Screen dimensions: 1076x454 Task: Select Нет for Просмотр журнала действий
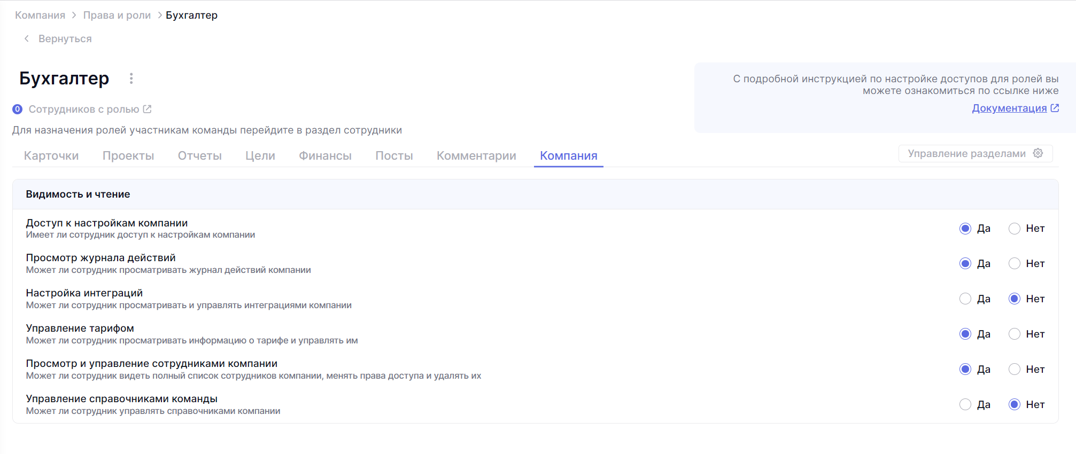point(1014,263)
